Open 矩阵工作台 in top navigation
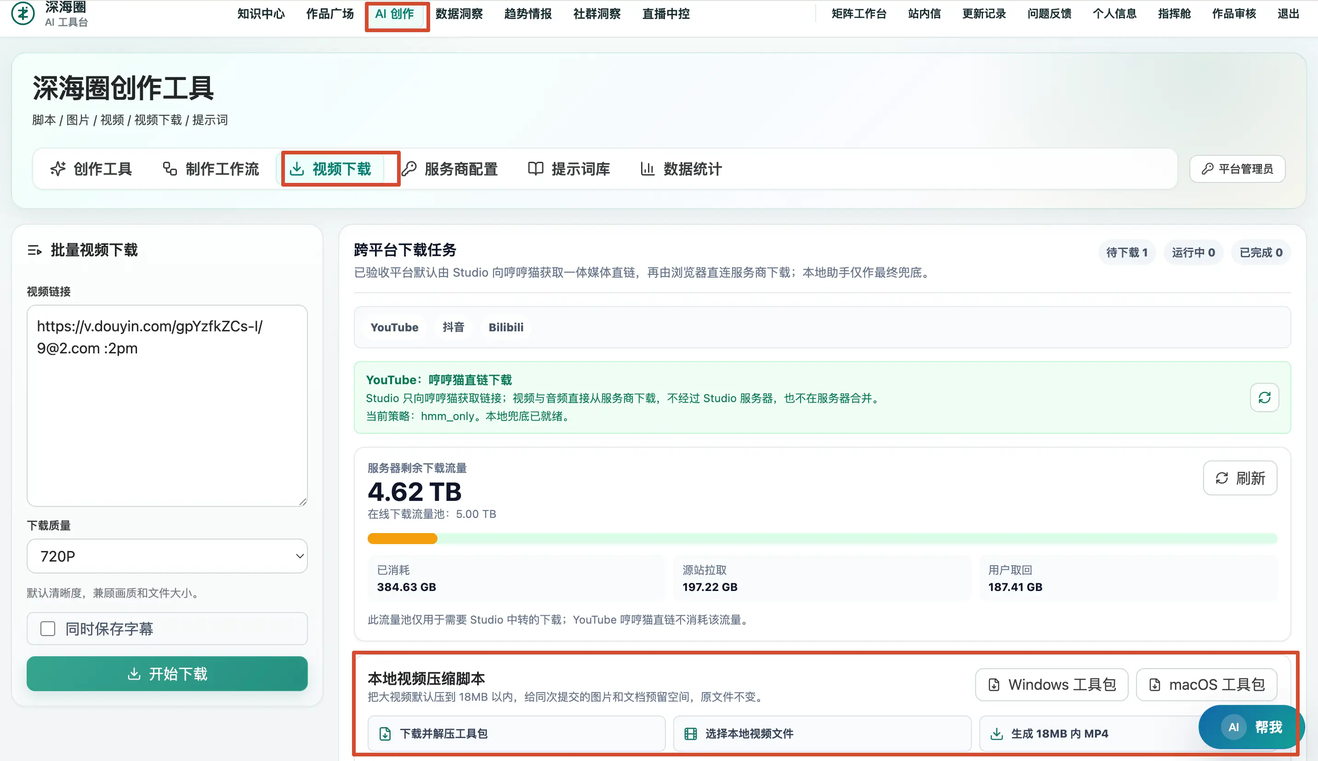The height and width of the screenshot is (761, 1318). pyautogui.click(x=859, y=14)
